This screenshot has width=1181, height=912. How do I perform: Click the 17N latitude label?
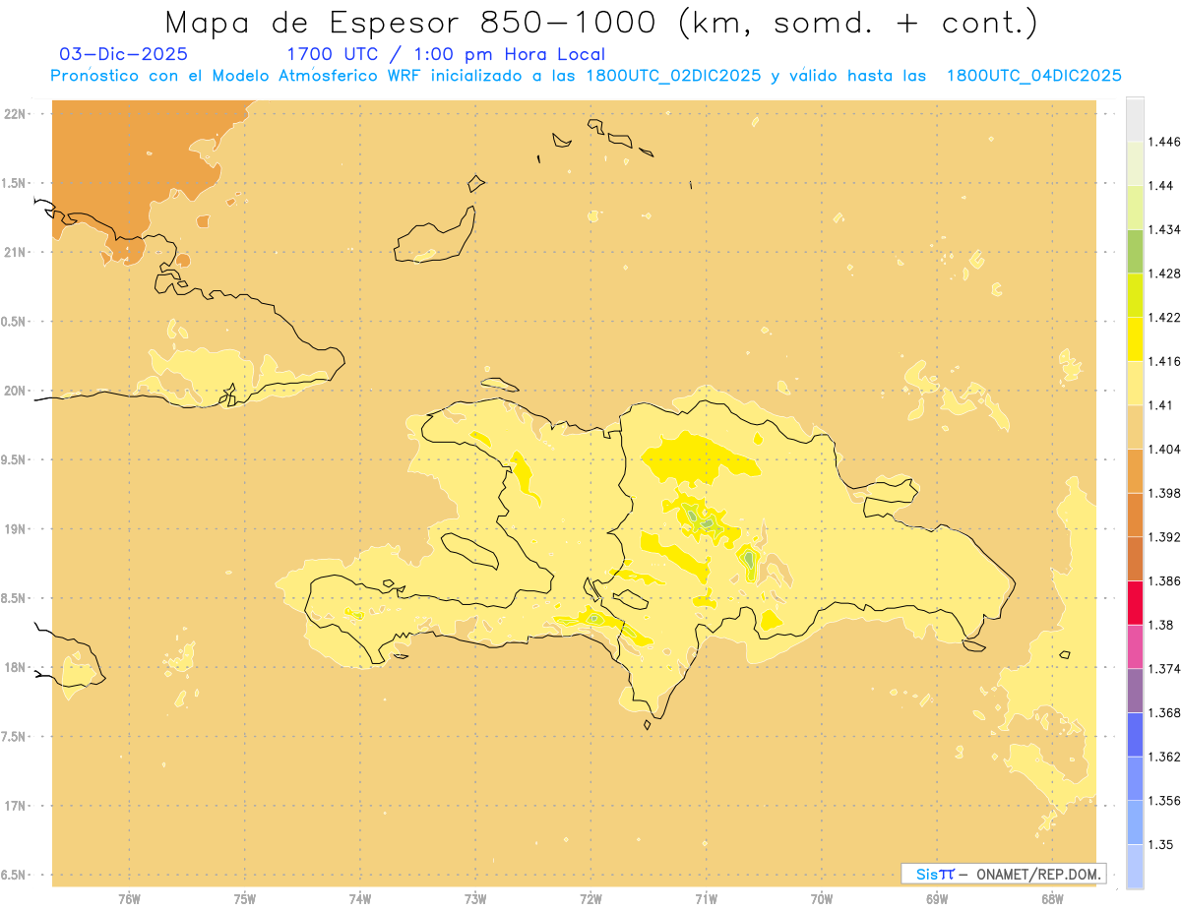click(x=15, y=806)
